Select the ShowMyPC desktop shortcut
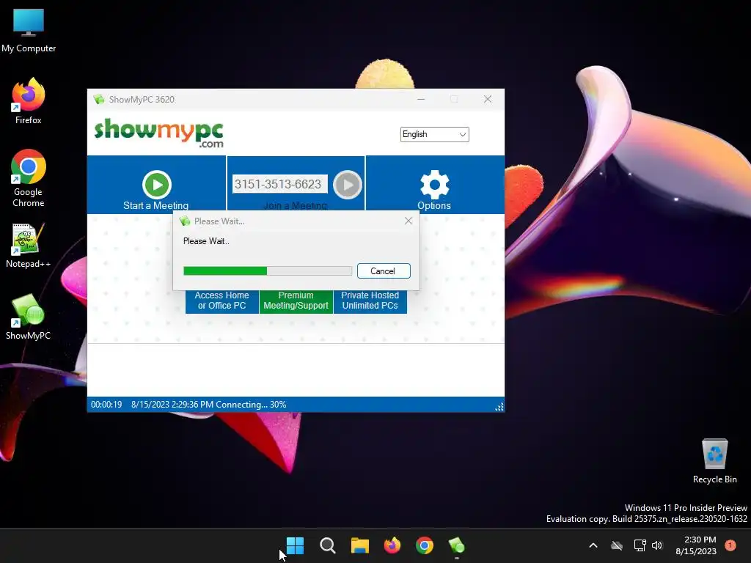The height and width of the screenshot is (563, 751). pyautogui.click(x=29, y=317)
